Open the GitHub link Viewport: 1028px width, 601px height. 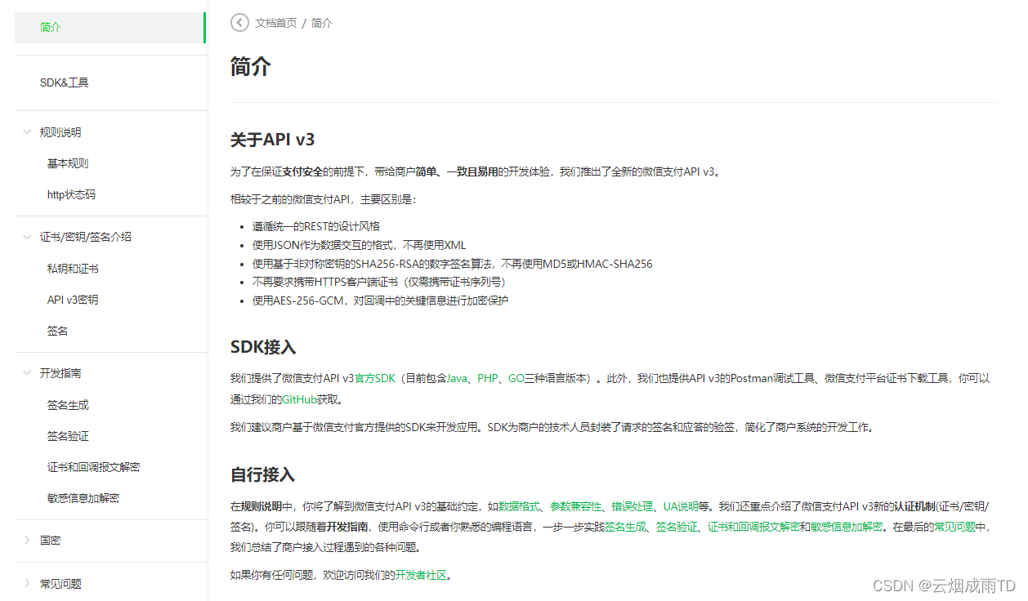click(299, 399)
